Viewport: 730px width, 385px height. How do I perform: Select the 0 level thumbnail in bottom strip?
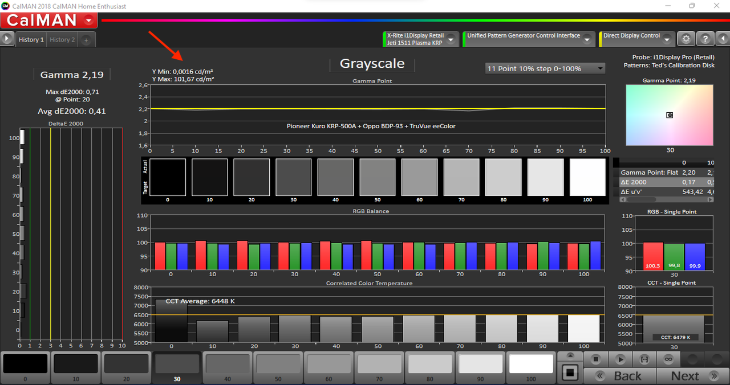pos(25,367)
